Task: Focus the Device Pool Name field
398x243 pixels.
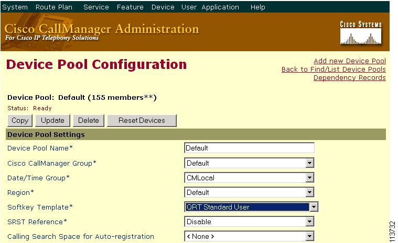Action: (x=249, y=148)
